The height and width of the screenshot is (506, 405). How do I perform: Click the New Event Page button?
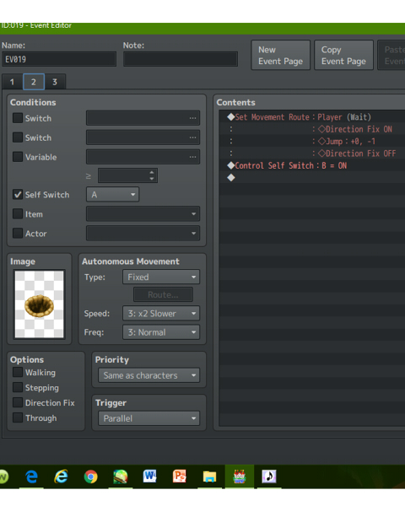(281, 55)
